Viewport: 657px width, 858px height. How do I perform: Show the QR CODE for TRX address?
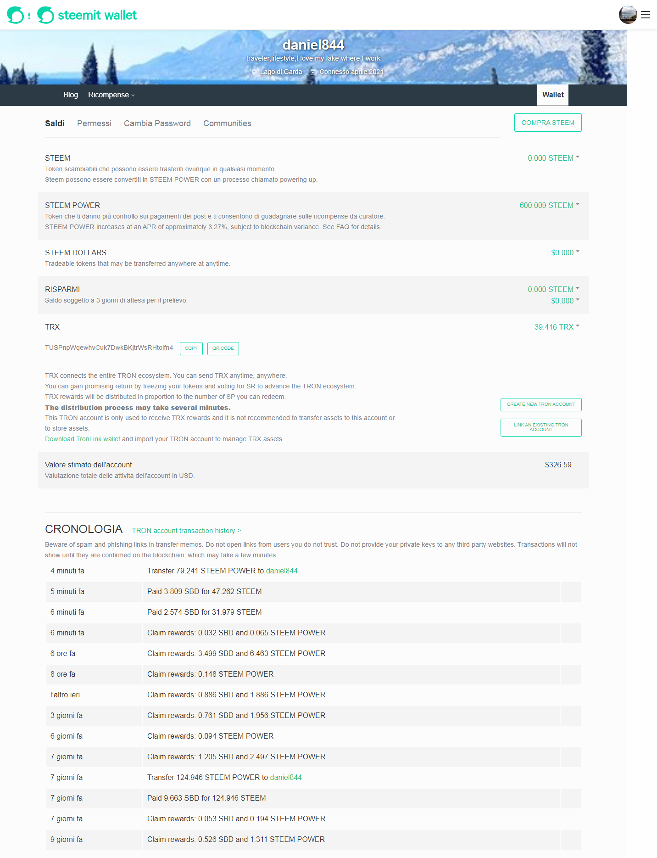click(x=223, y=348)
